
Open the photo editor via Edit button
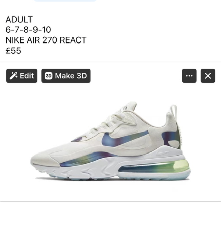22,76
